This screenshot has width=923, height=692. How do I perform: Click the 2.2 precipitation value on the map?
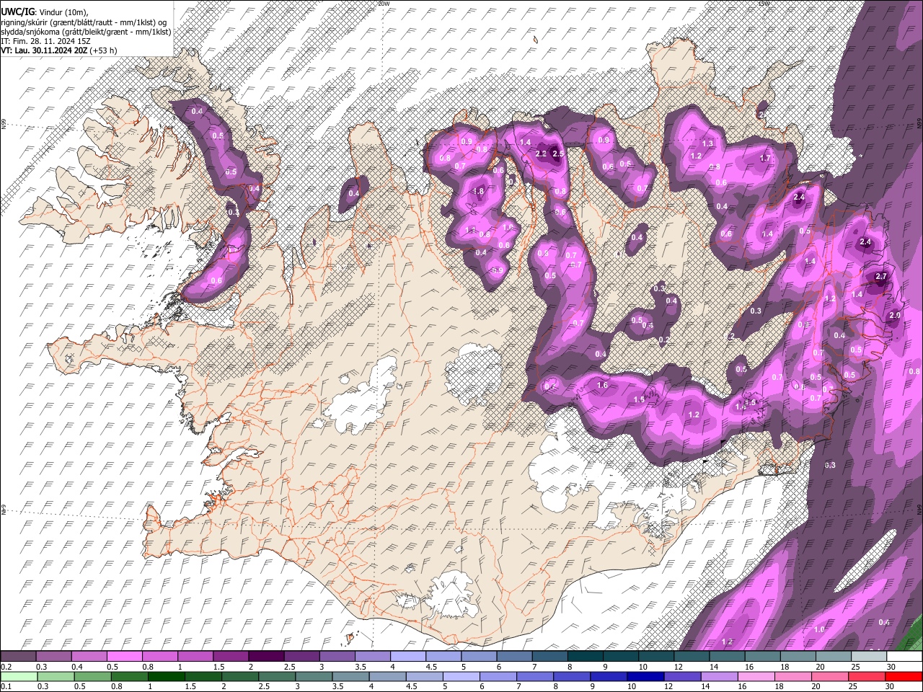pyautogui.click(x=541, y=154)
